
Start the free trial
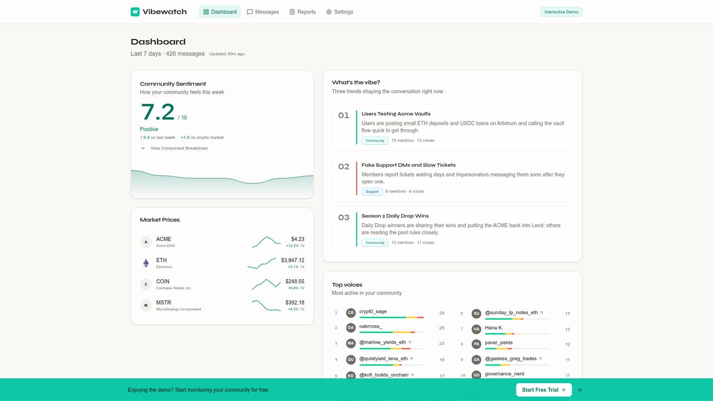pos(544,390)
